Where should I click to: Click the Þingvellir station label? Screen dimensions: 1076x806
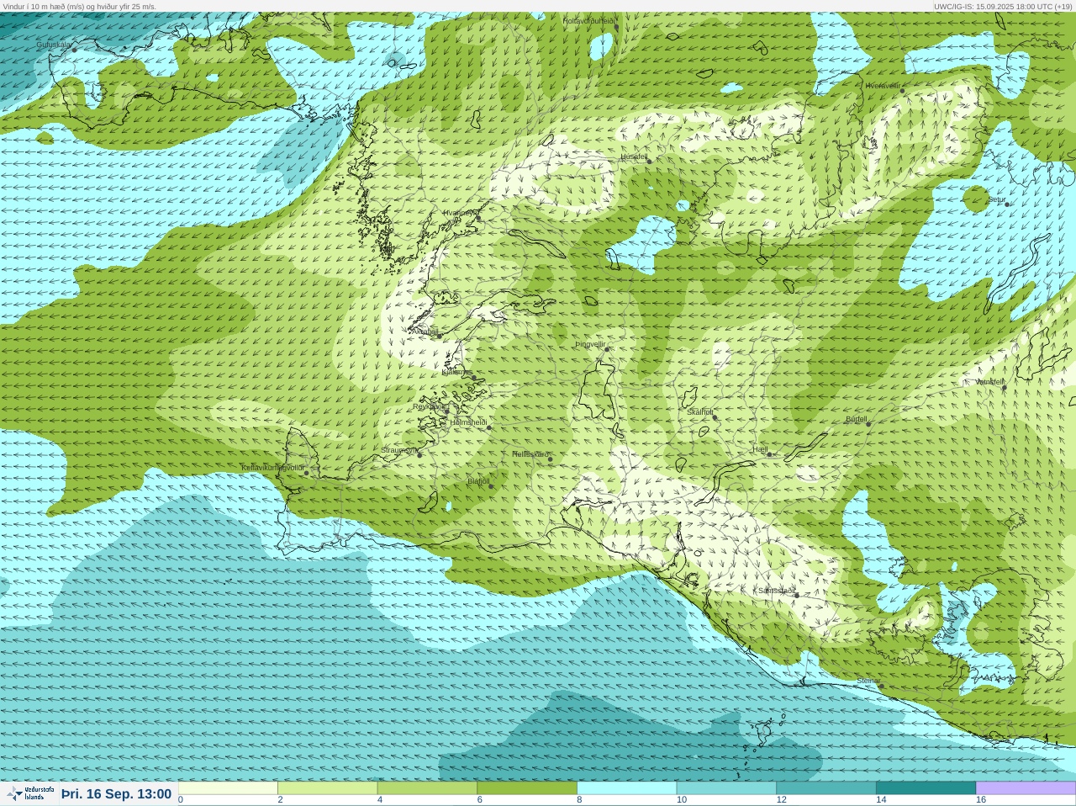pos(590,344)
